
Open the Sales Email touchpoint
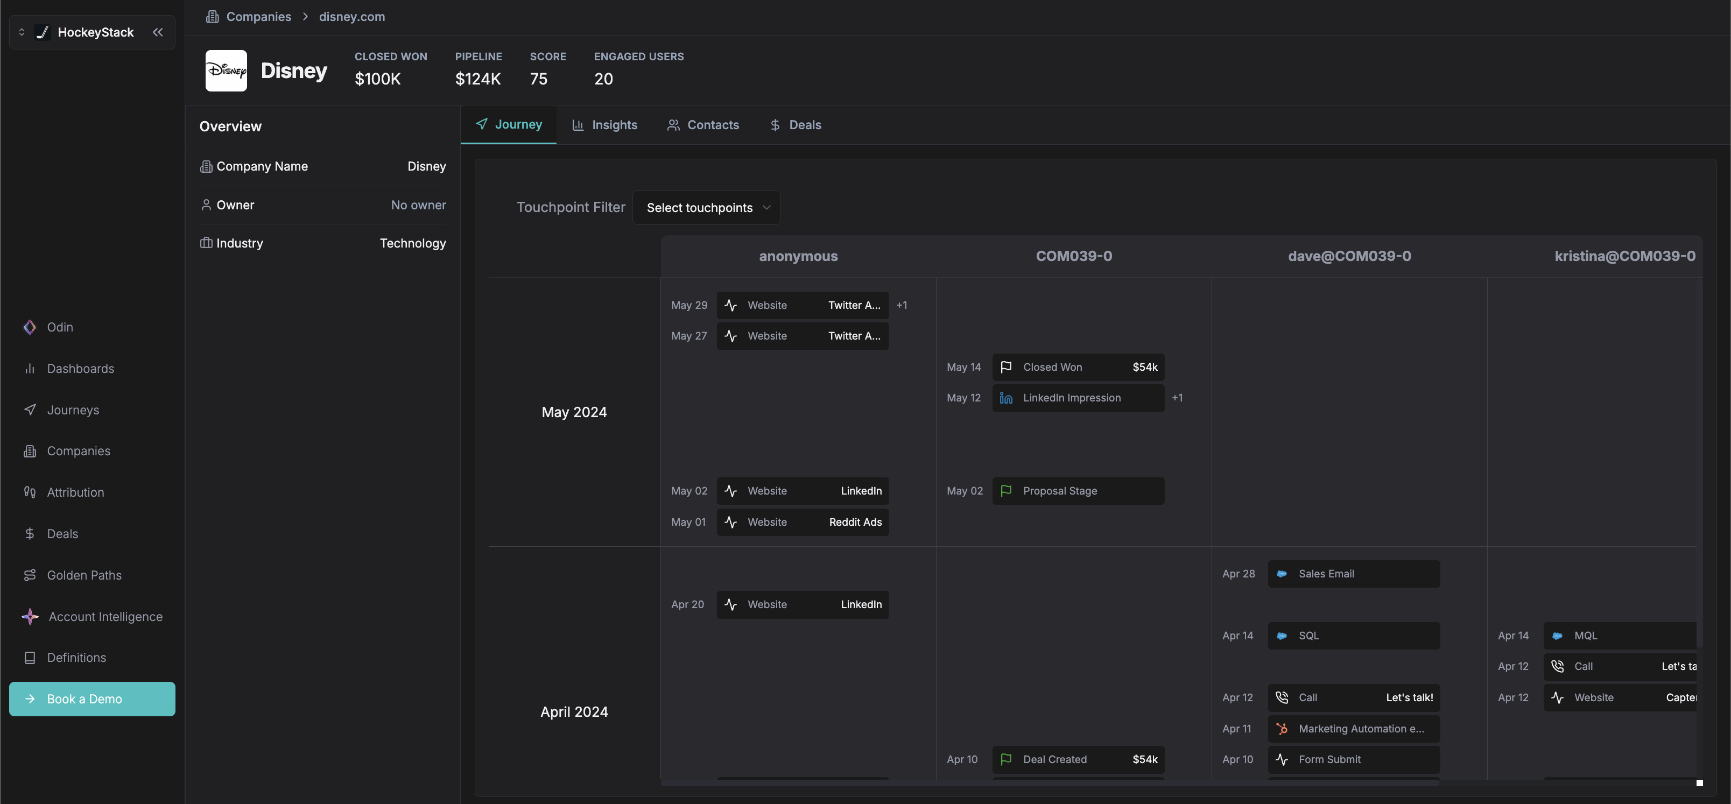click(1354, 574)
